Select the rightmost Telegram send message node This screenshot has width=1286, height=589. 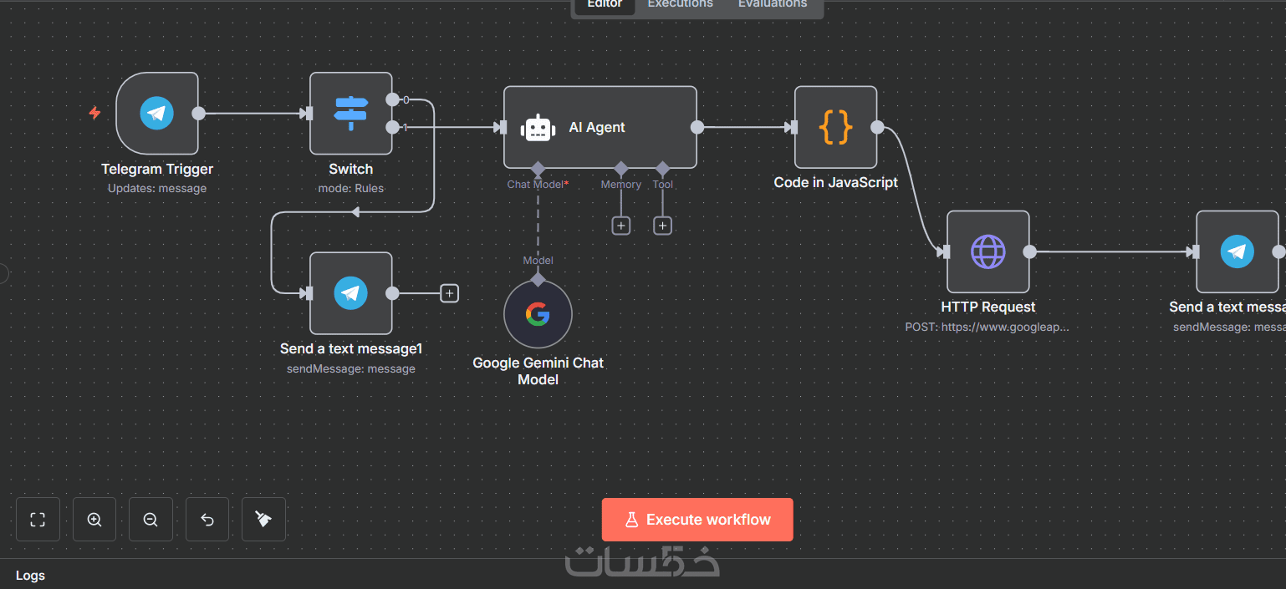click(1238, 251)
